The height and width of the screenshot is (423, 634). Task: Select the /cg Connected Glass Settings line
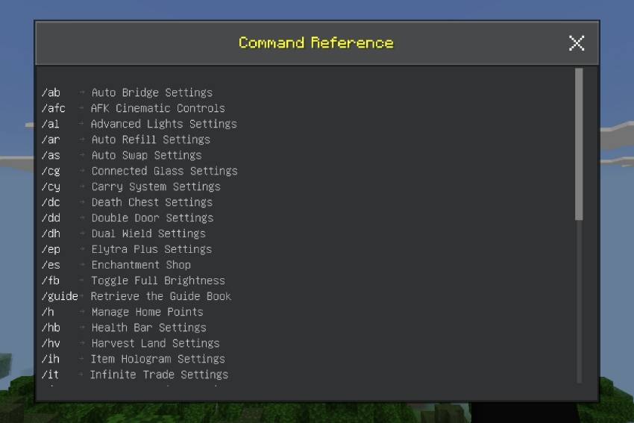139,171
